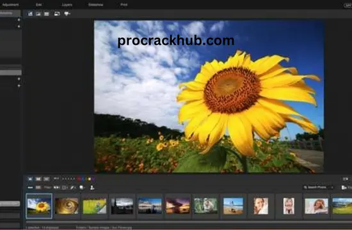Screen dimensions: 352x230
Task: Select red color label
Action: point(79,179)
